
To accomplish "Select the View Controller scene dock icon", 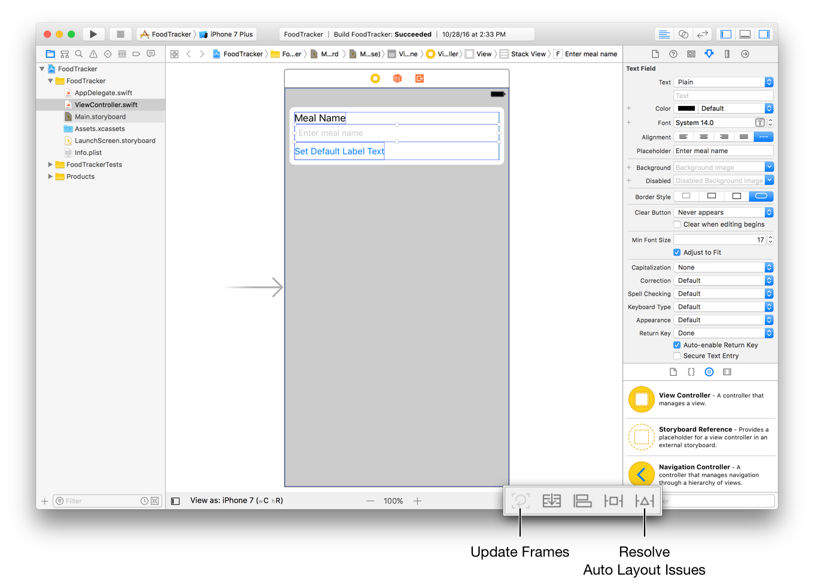I will point(375,78).
